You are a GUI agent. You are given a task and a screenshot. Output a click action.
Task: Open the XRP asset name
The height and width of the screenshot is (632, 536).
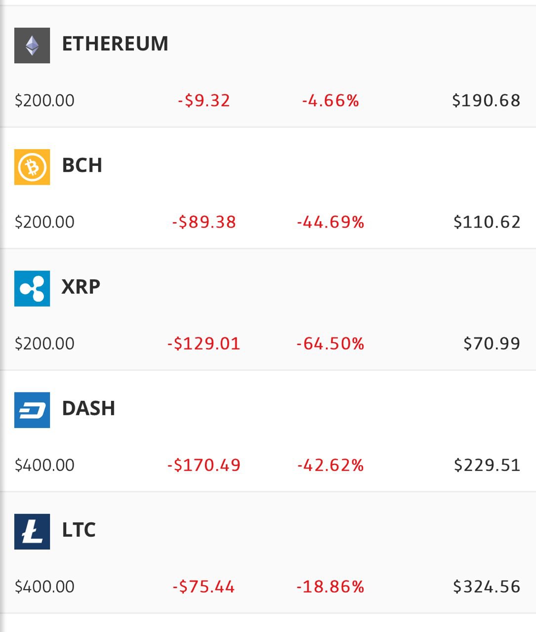(81, 287)
